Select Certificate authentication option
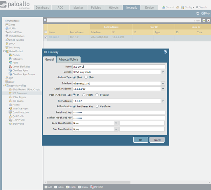Viewport: 211px width, 190px height. pos(97,106)
